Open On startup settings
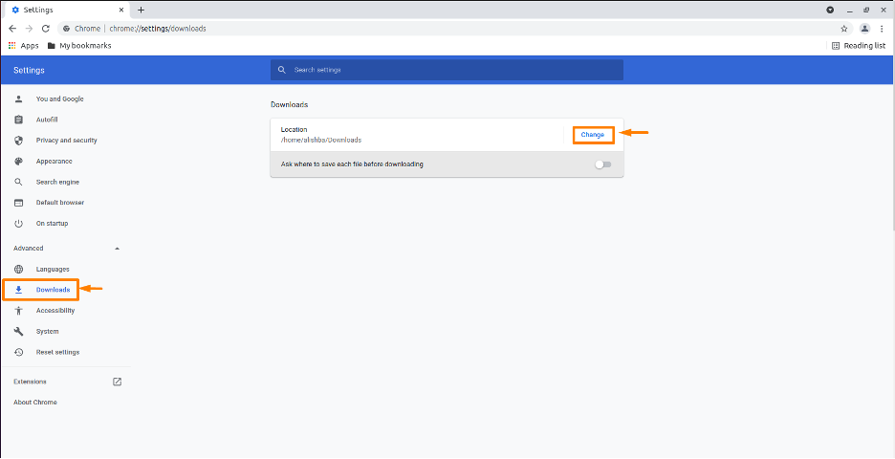 click(x=52, y=224)
